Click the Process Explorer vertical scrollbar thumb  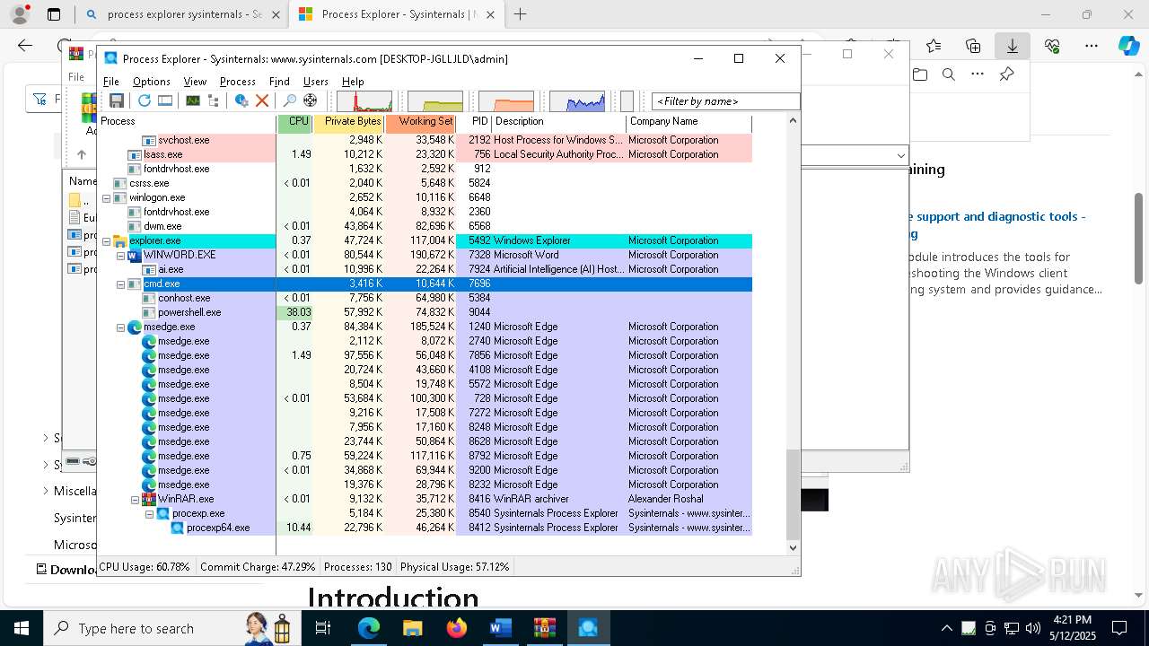pos(792,494)
